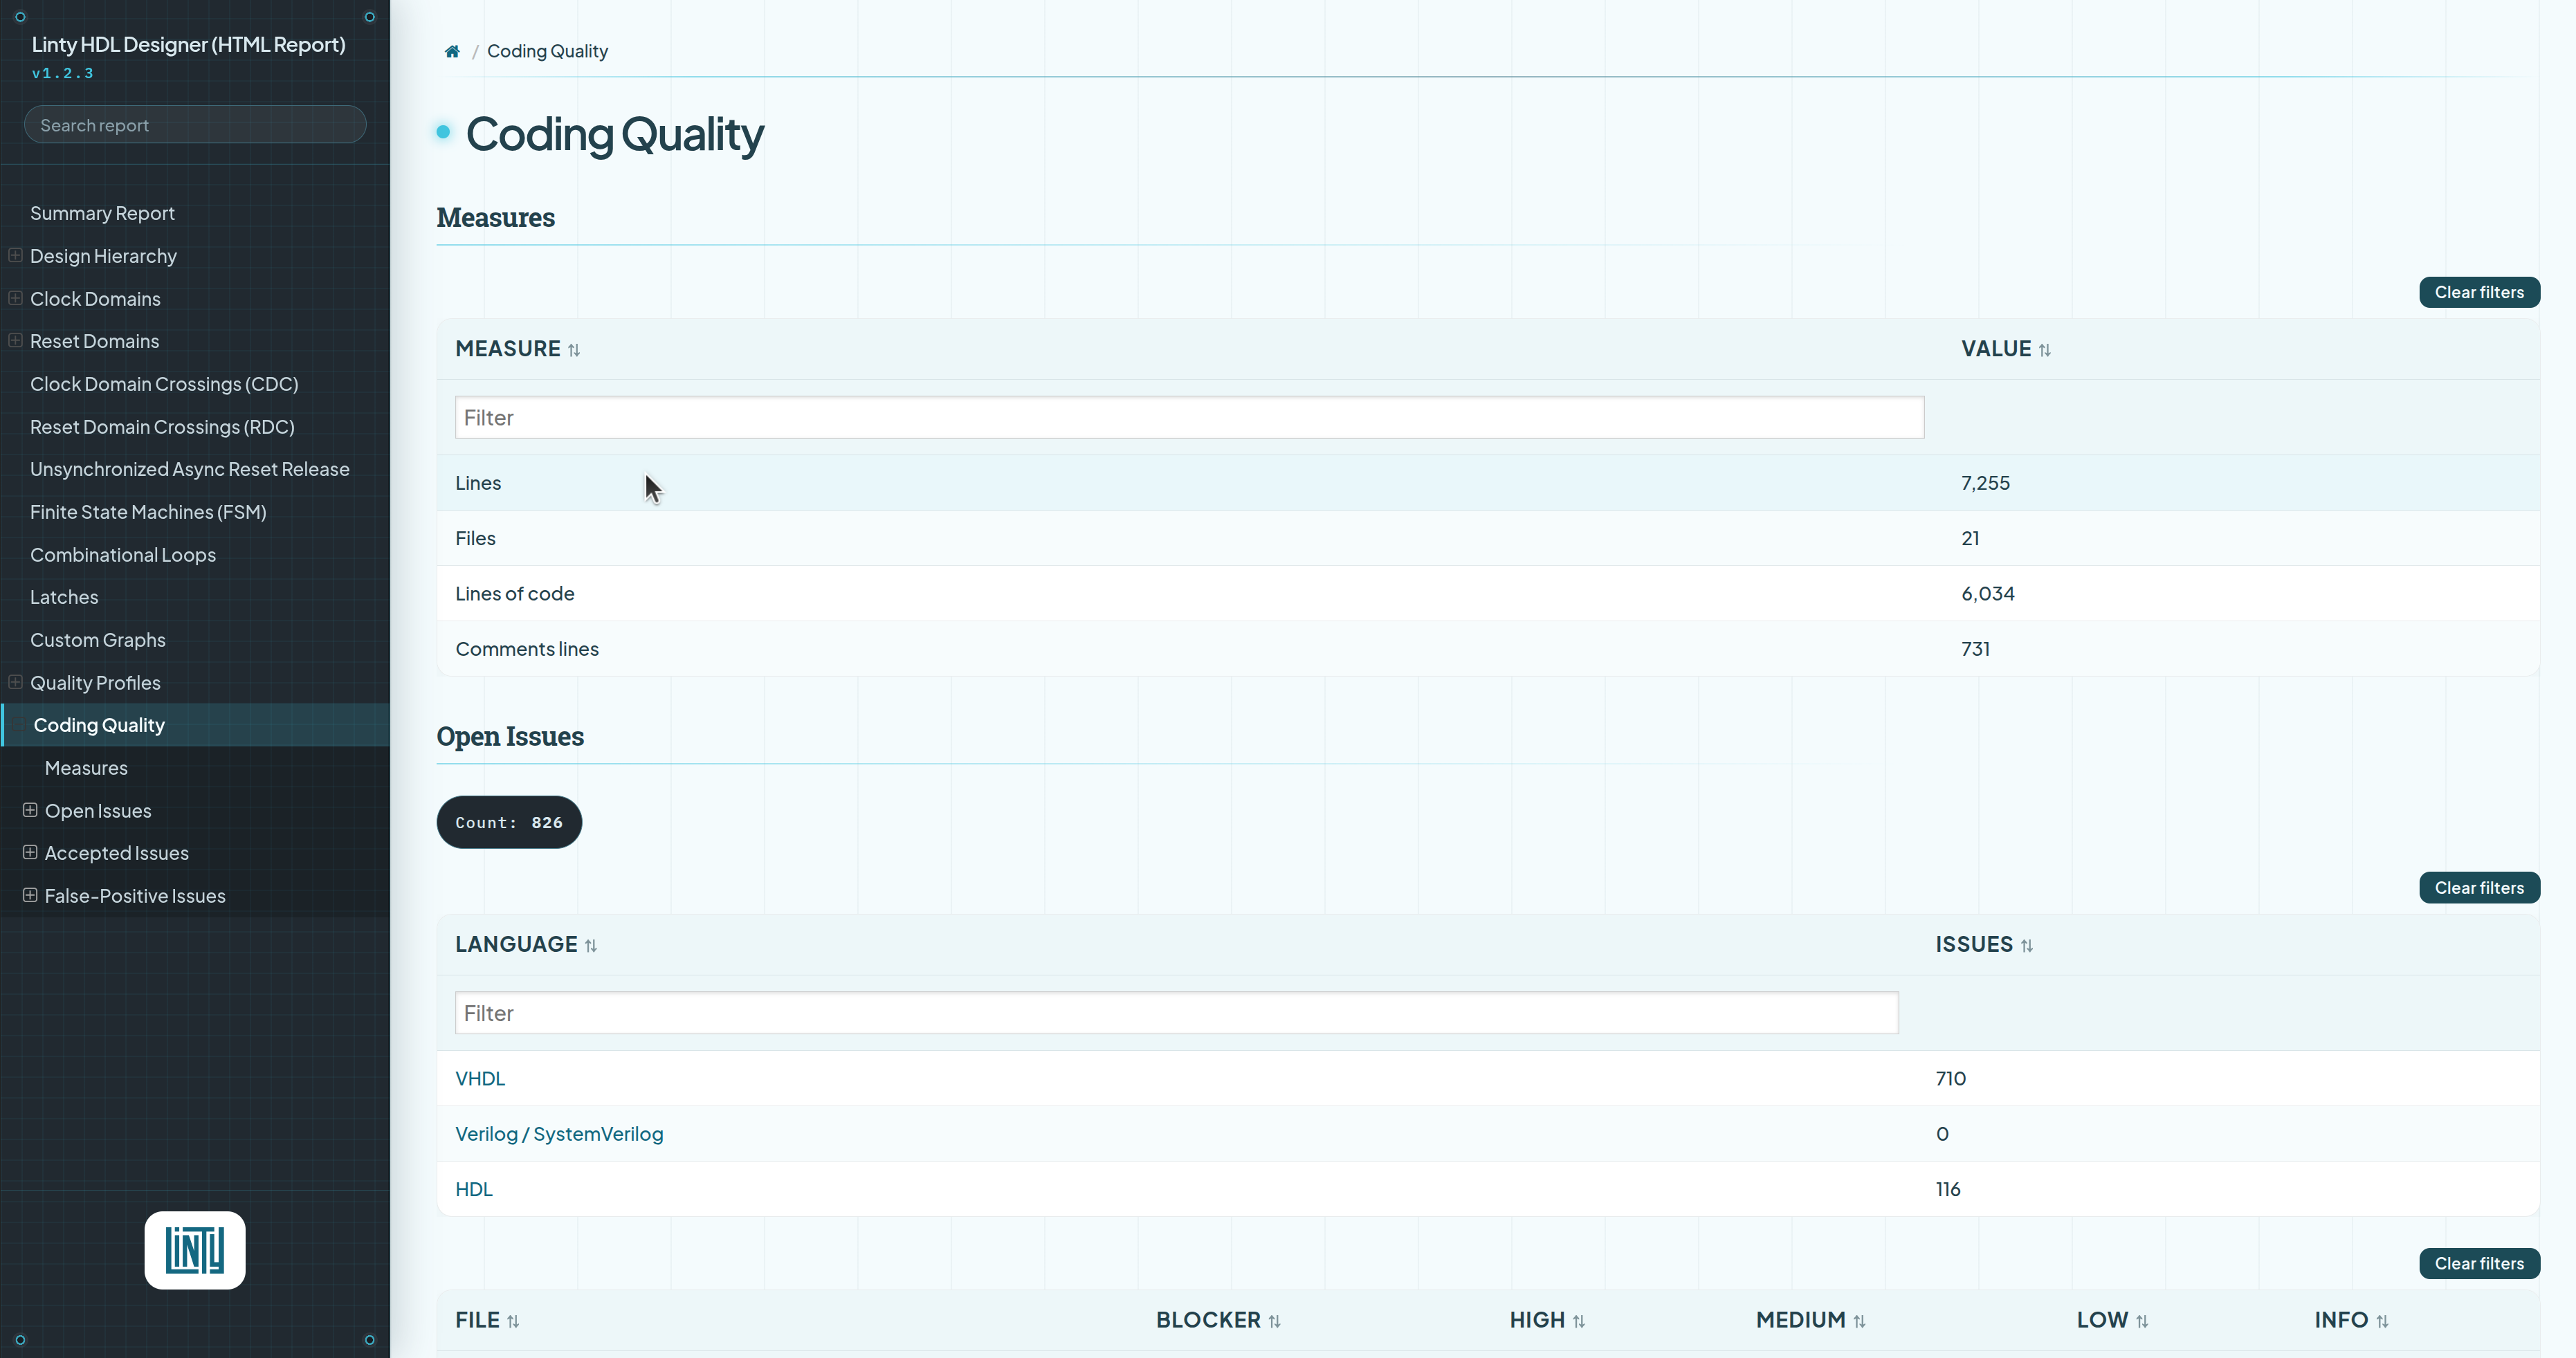Expand Design Hierarchy tree node
The image size is (2576, 1358).
(x=16, y=255)
